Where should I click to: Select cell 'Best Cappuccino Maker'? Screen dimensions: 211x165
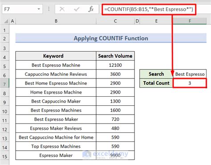pos(56,101)
